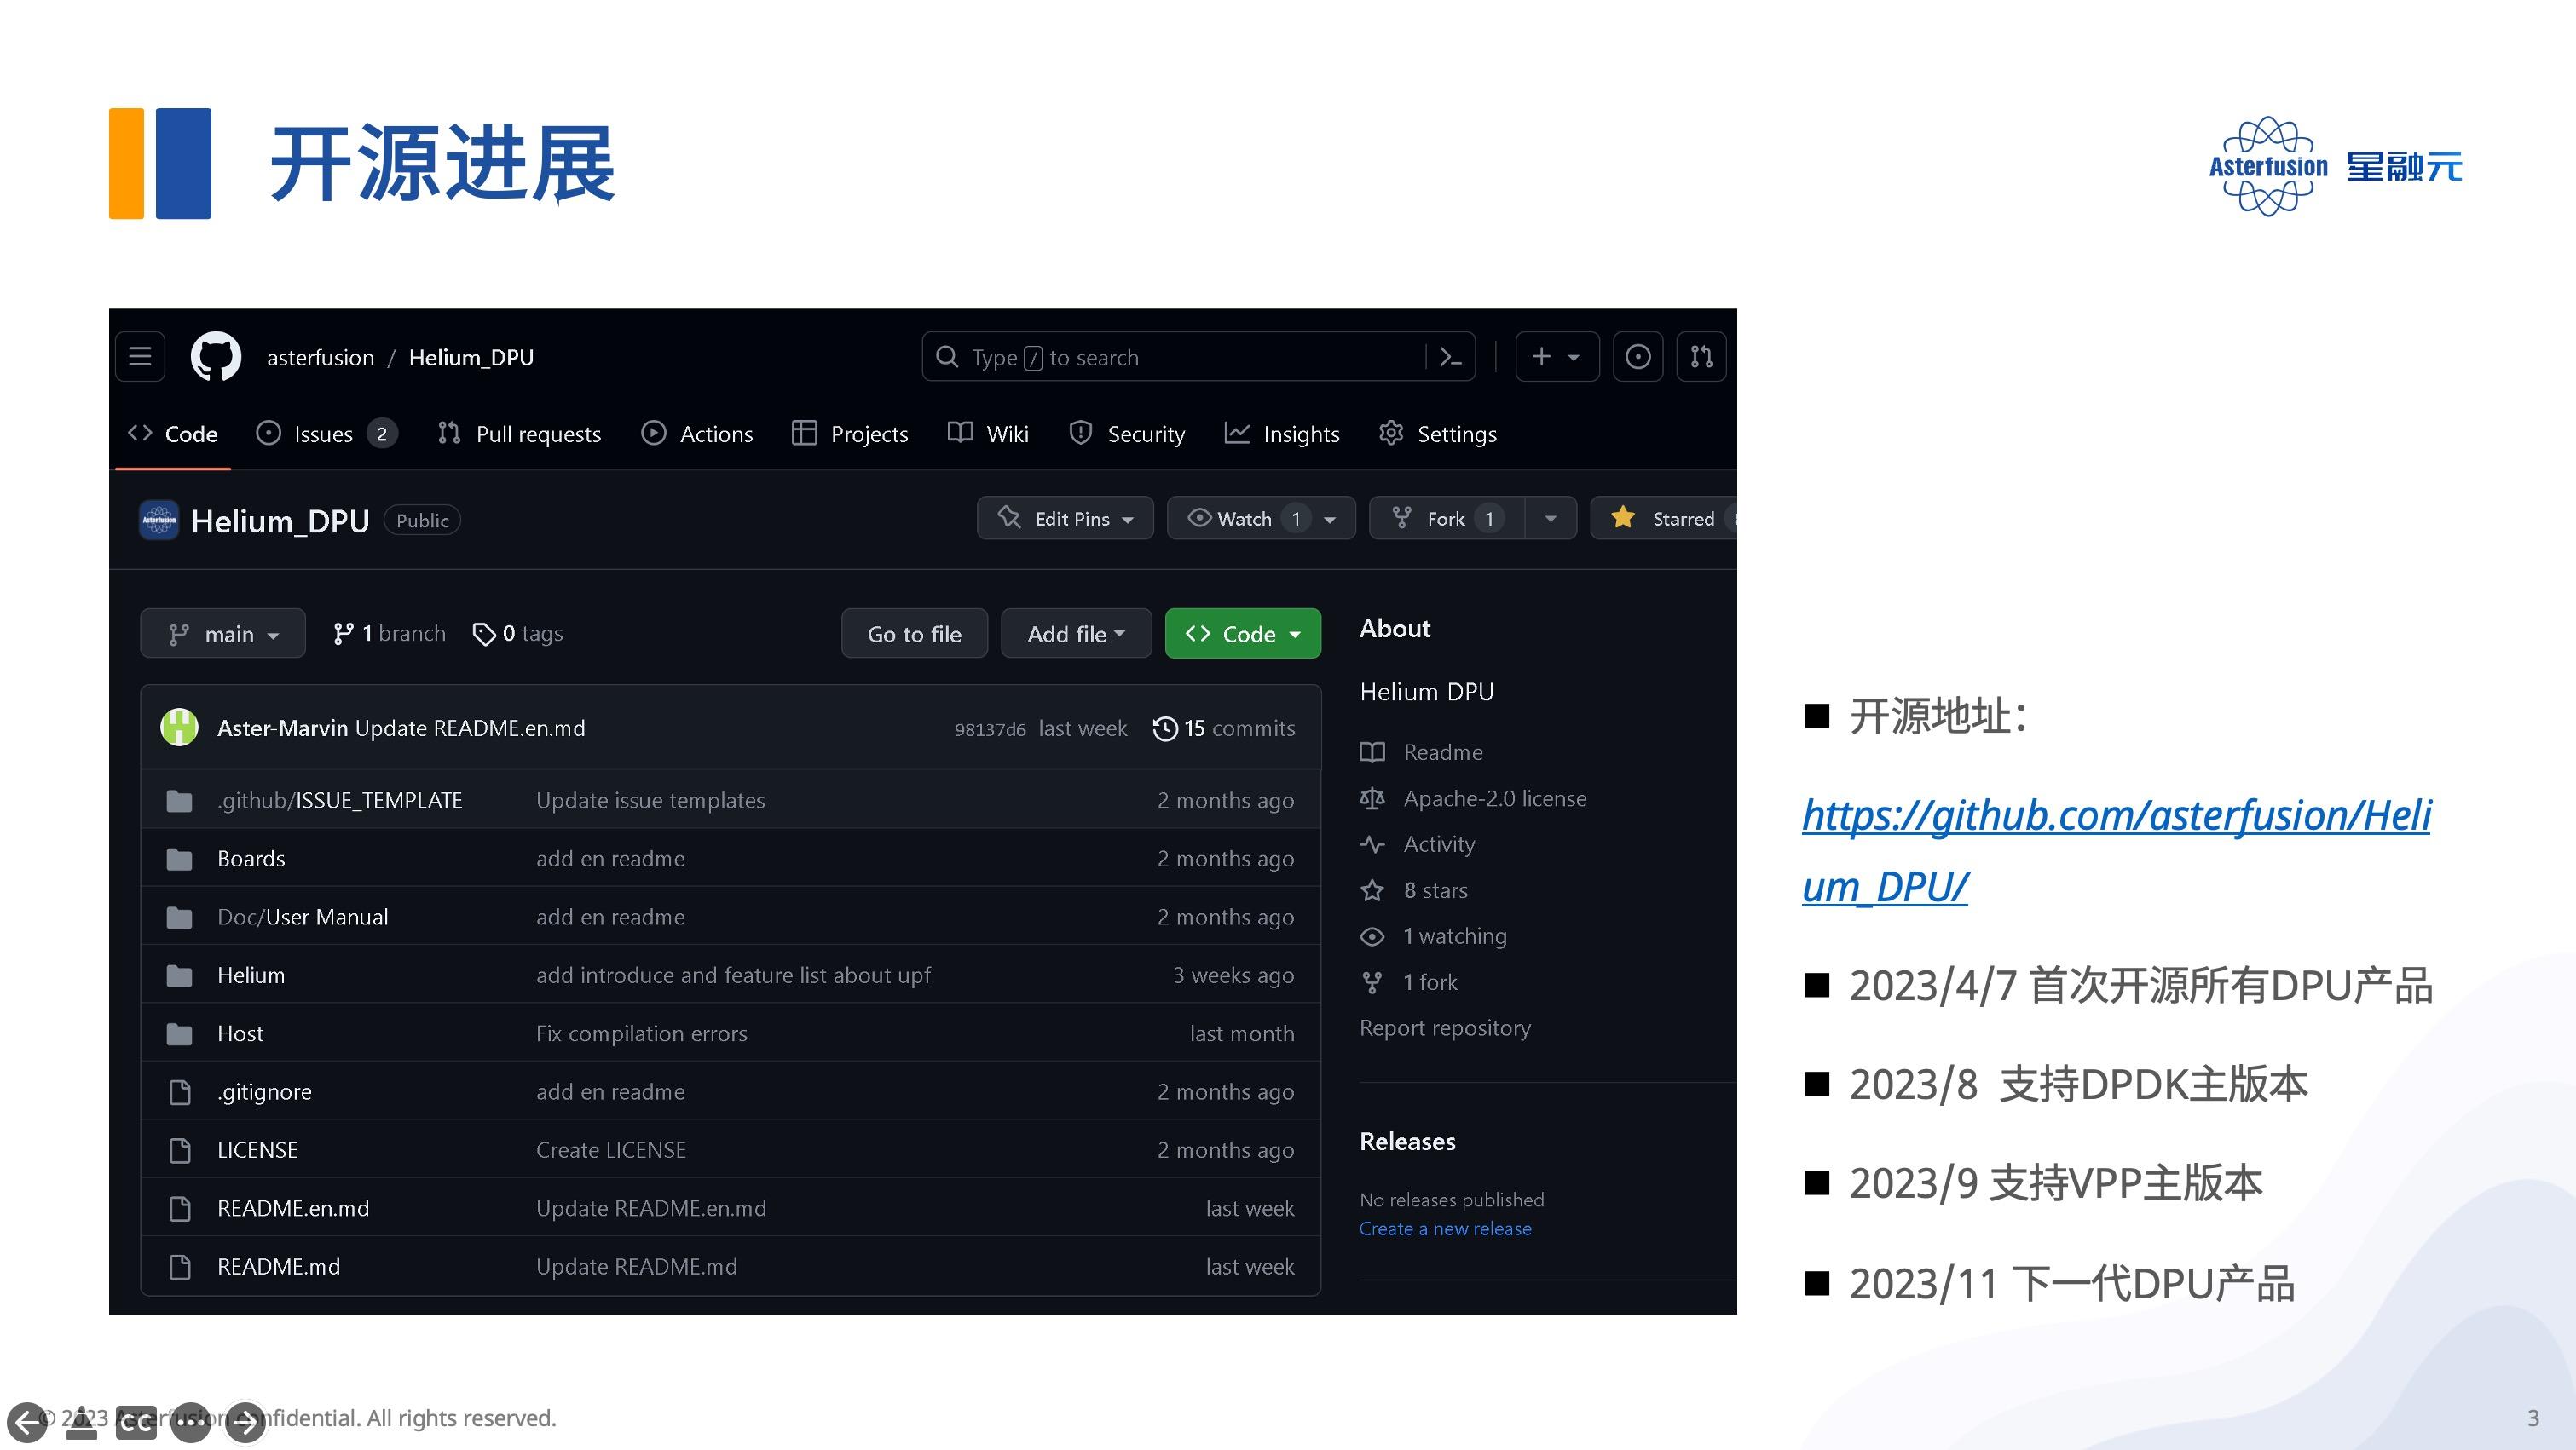Open the hamburger navigation menu icon
Screen dimensions: 2576x1450
139,356
